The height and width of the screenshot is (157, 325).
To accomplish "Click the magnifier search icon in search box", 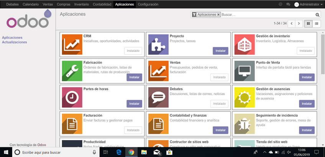I will [x=317, y=15].
